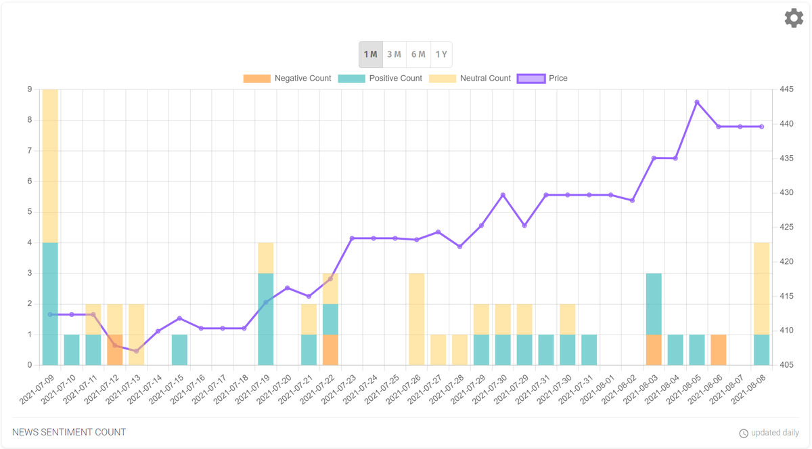This screenshot has width=812, height=449.
Task: Click the positive bar for 2021-08-05
Action: (697, 349)
